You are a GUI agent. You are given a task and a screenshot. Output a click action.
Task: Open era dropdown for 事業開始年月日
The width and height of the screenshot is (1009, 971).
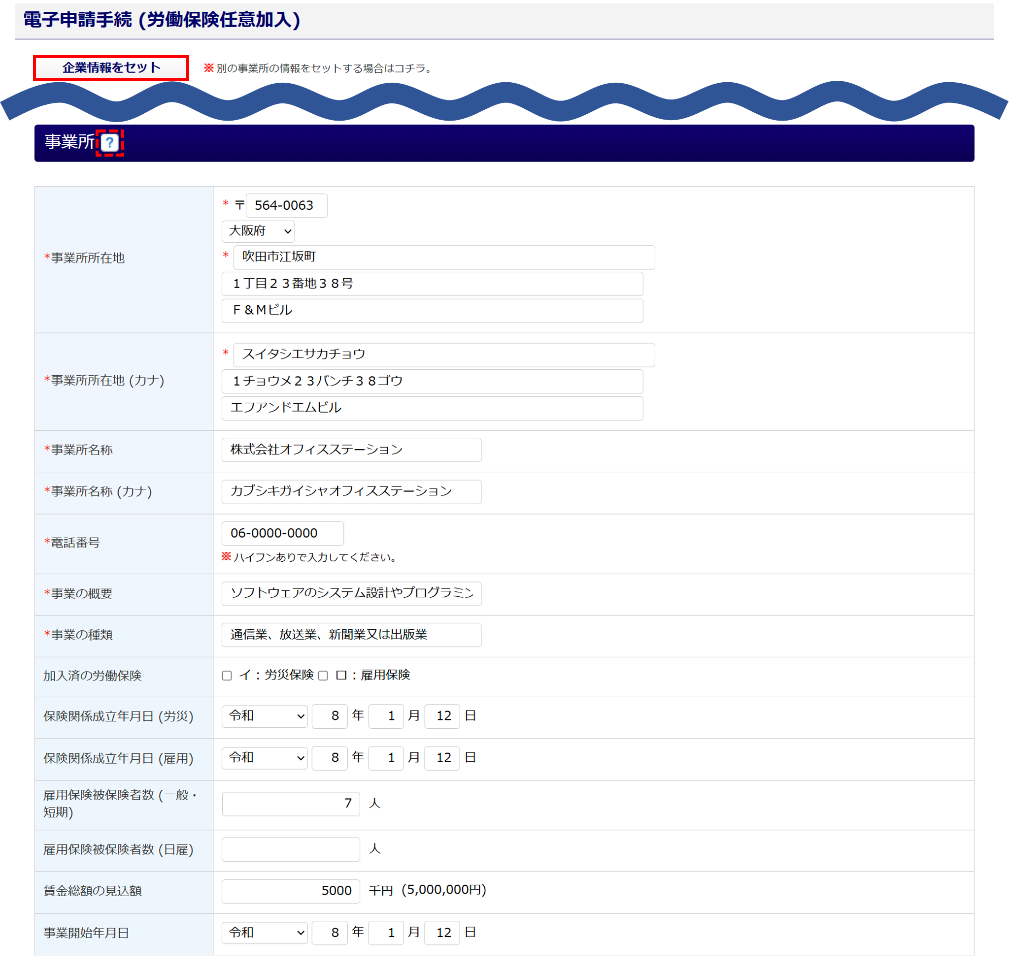pyautogui.click(x=265, y=933)
